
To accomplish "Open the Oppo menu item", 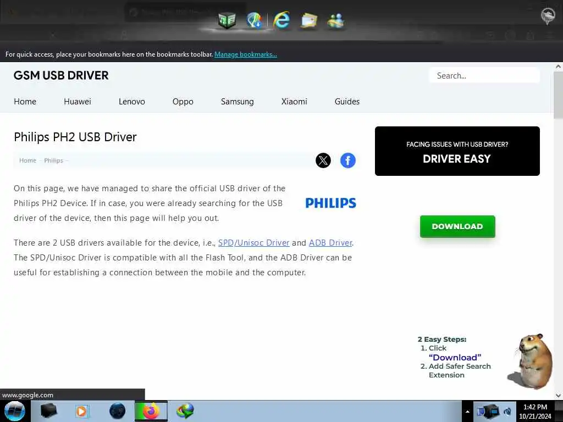I will pyautogui.click(x=183, y=102).
